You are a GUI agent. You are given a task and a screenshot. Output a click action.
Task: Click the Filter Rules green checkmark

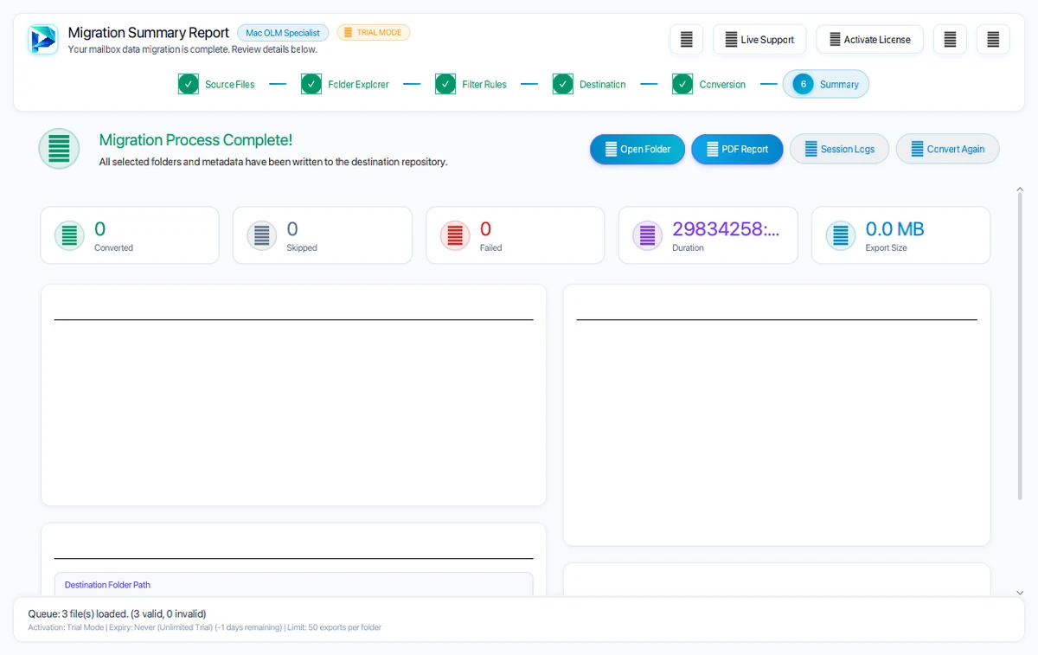(x=445, y=84)
